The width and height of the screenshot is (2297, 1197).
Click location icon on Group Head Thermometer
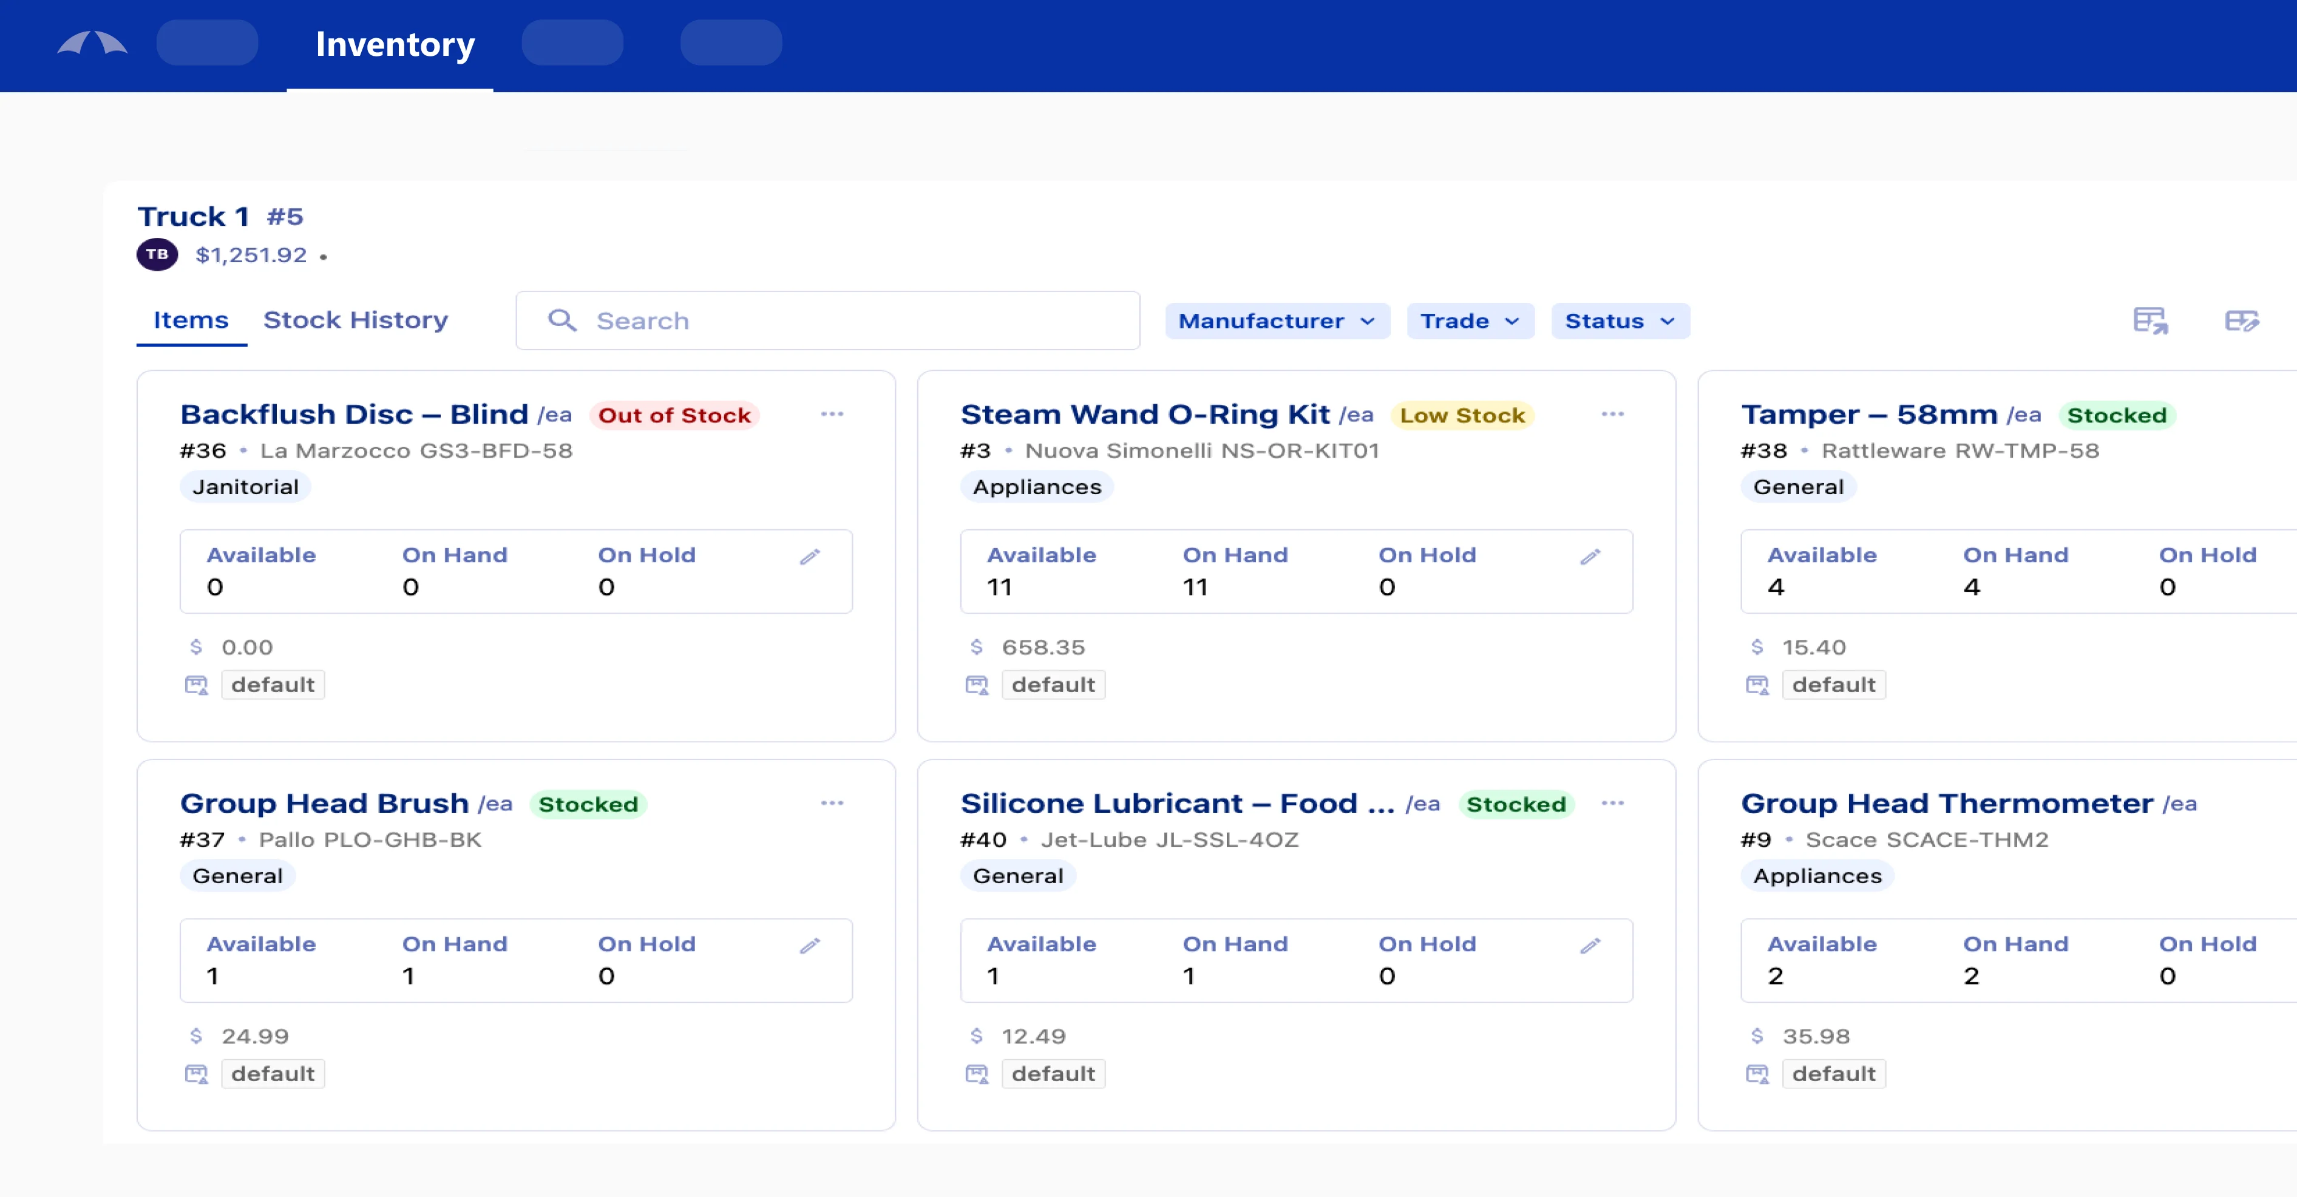point(1757,1074)
